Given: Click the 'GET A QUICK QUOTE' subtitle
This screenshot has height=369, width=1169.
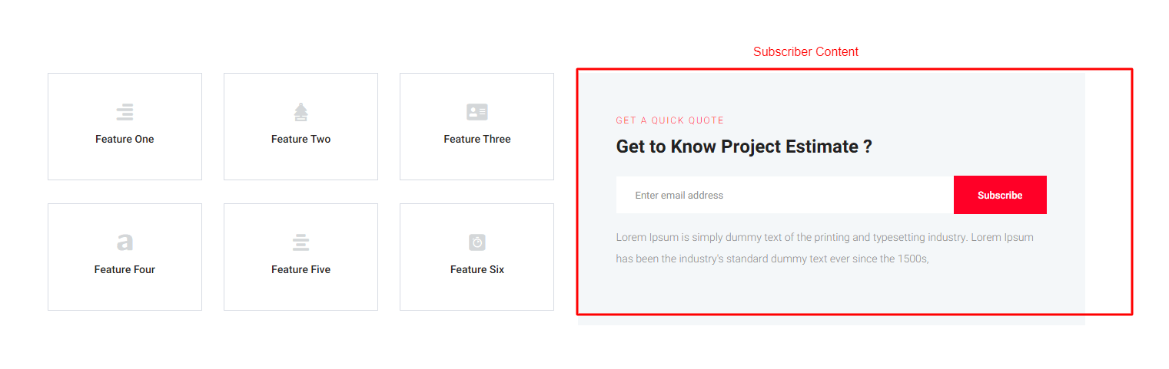Looking at the screenshot, I should (x=669, y=120).
